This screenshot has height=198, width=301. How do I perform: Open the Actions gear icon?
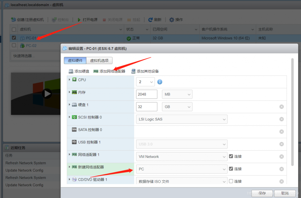(171, 20)
